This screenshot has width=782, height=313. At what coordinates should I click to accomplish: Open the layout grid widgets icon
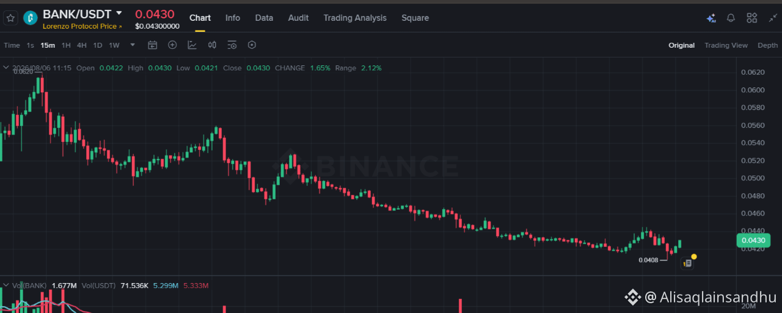click(752, 18)
